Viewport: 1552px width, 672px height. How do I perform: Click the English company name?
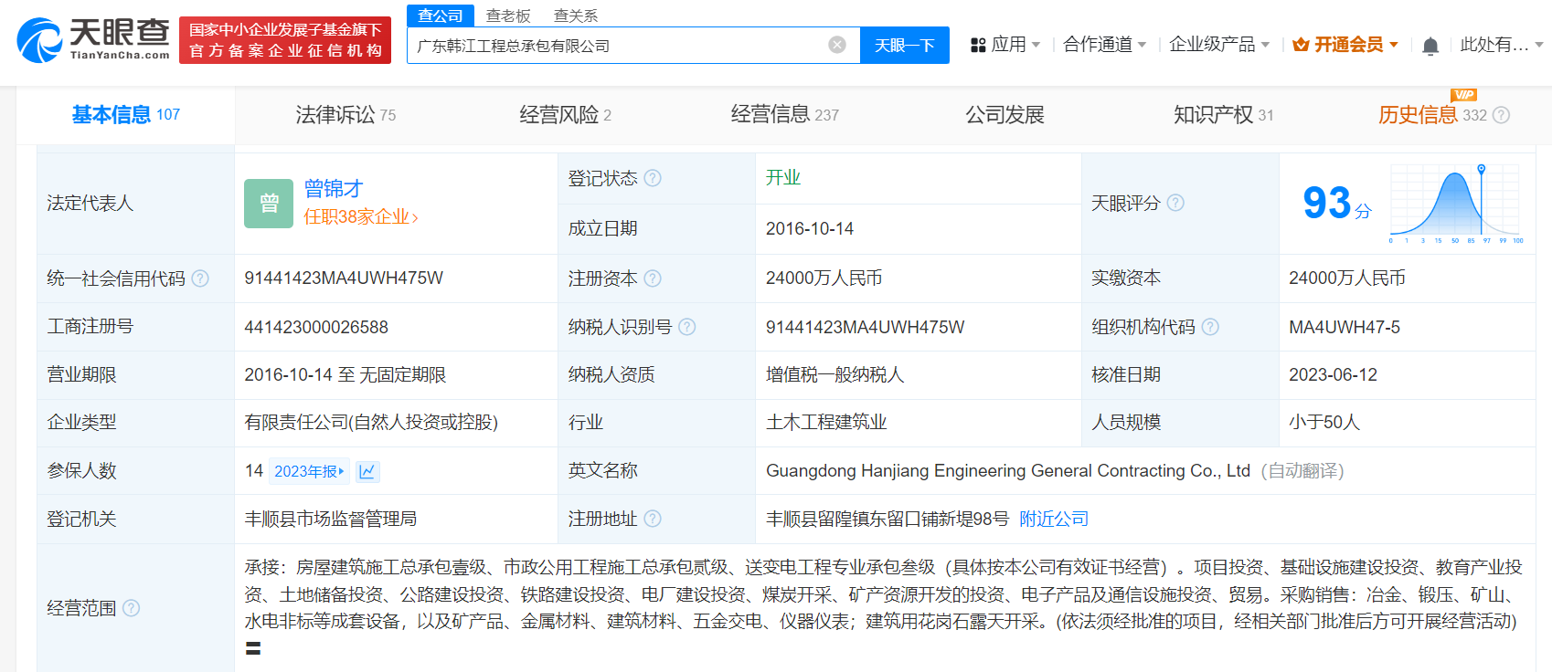coord(1008,471)
